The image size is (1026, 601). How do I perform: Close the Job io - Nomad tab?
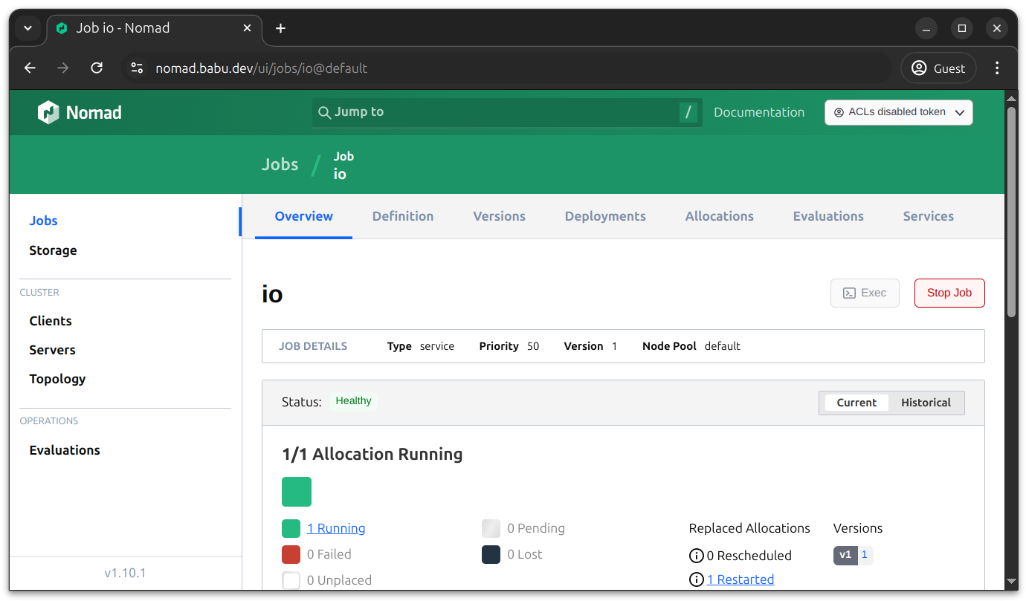tap(248, 28)
